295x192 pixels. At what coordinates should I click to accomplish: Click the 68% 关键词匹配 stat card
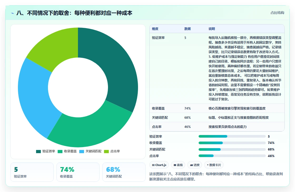tap(124, 172)
